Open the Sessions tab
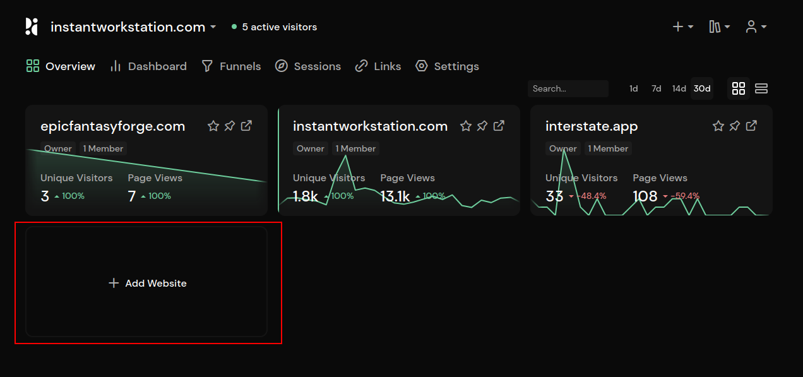The height and width of the screenshot is (377, 803). 308,66
